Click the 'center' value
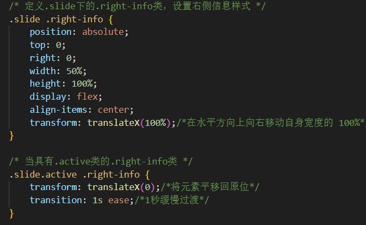 113,110
